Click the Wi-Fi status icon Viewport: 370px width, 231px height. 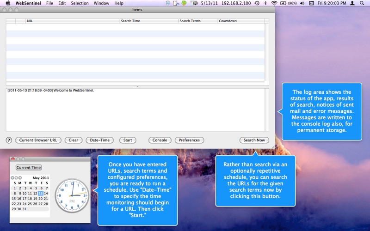[274, 3]
